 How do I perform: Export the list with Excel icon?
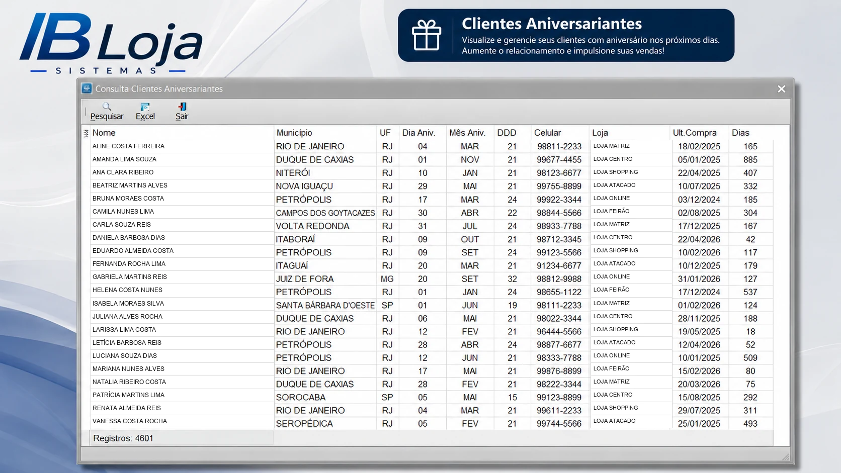point(145,107)
